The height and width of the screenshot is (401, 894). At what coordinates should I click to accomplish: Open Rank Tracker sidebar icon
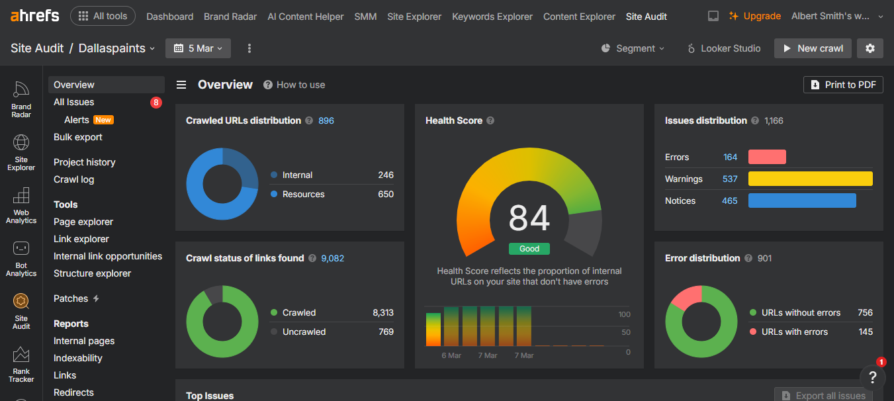[21, 364]
